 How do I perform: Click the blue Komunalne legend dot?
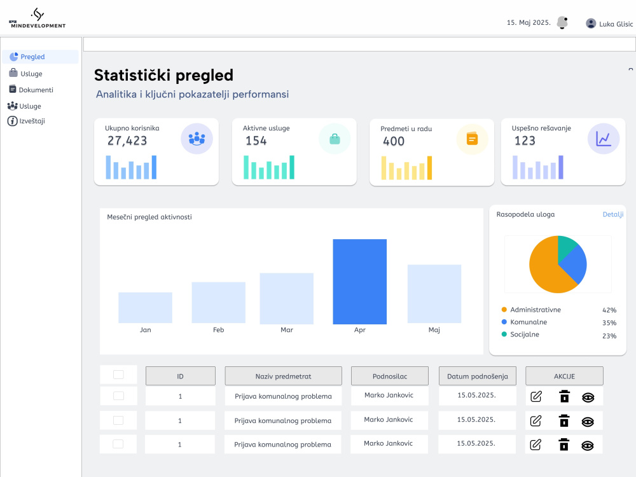click(x=504, y=322)
